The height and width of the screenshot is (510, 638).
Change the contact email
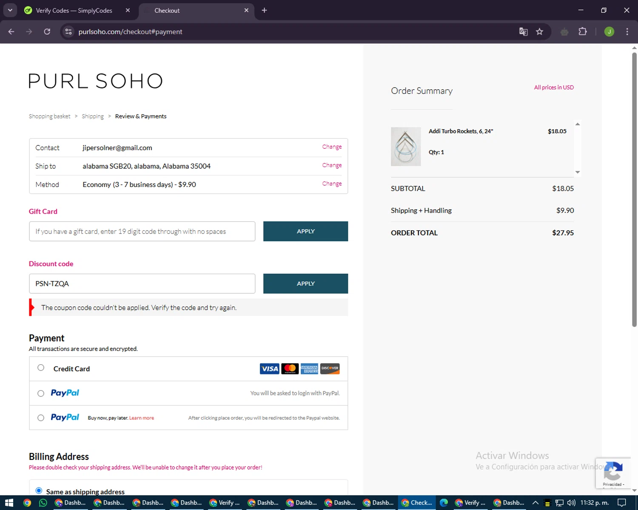click(x=332, y=147)
